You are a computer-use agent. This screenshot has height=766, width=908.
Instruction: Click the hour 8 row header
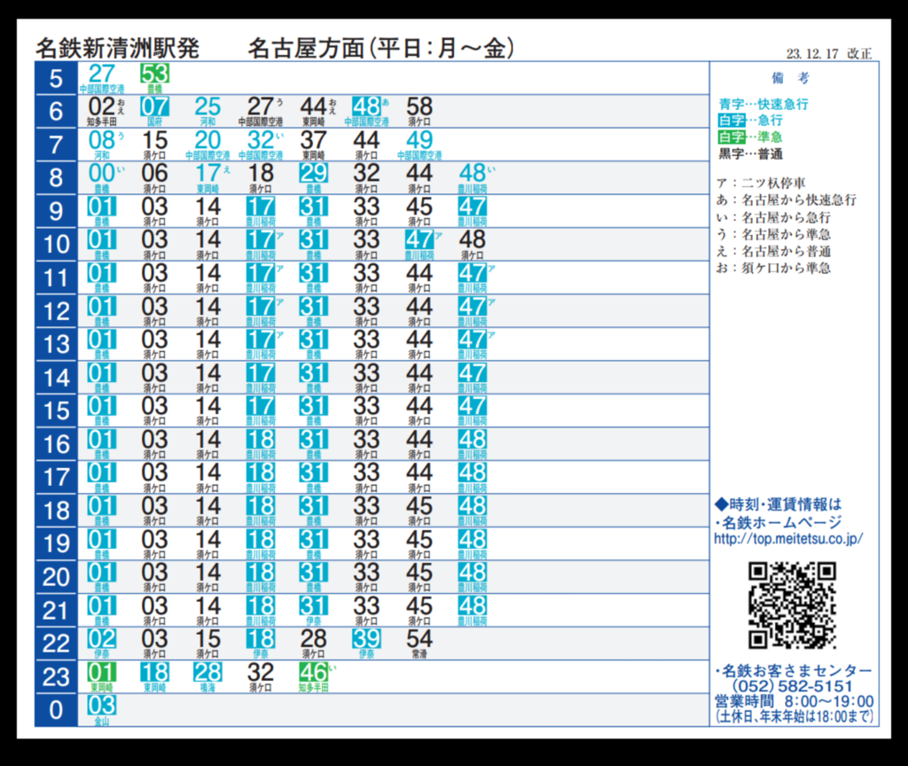(x=56, y=177)
